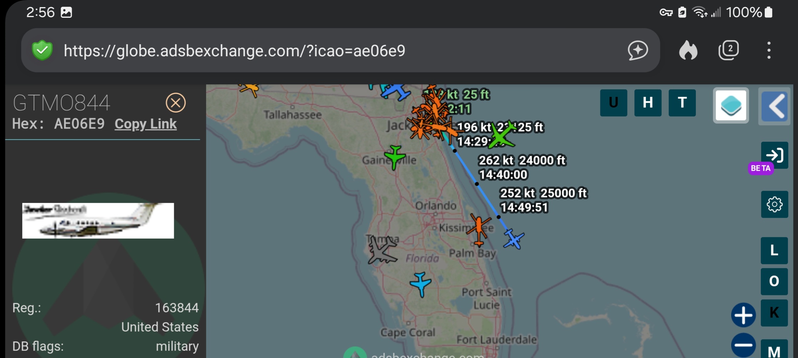The image size is (798, 358).
Task: Tap the BETA badge
Action: pyautogui.click(x=761, y=168)
